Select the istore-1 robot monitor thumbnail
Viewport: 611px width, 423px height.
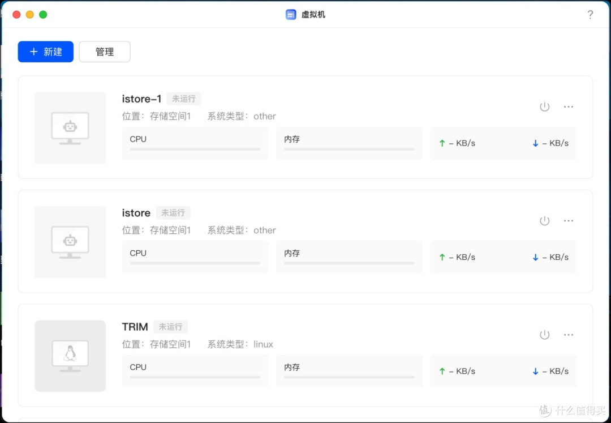pyautogui.click(x=70, y=128)
